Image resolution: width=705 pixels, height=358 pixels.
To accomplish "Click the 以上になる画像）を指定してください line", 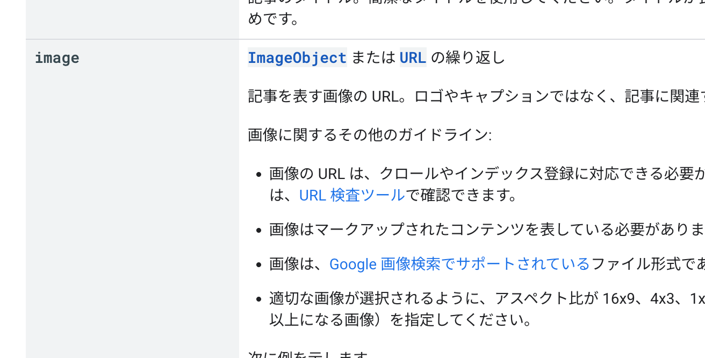I will point(400,320).
